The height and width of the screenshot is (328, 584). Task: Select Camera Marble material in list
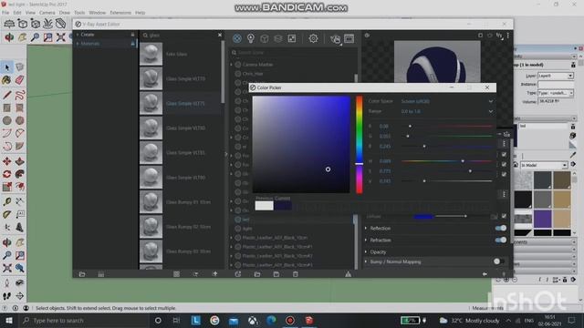click(x=257, y=65)
